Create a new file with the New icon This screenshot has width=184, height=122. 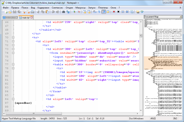pos(6,12)
